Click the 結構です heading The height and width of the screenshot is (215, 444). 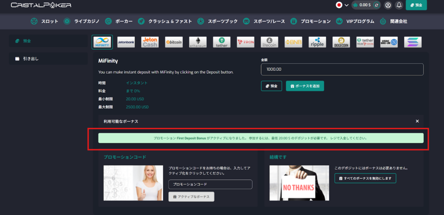click(x=279, y=157)
